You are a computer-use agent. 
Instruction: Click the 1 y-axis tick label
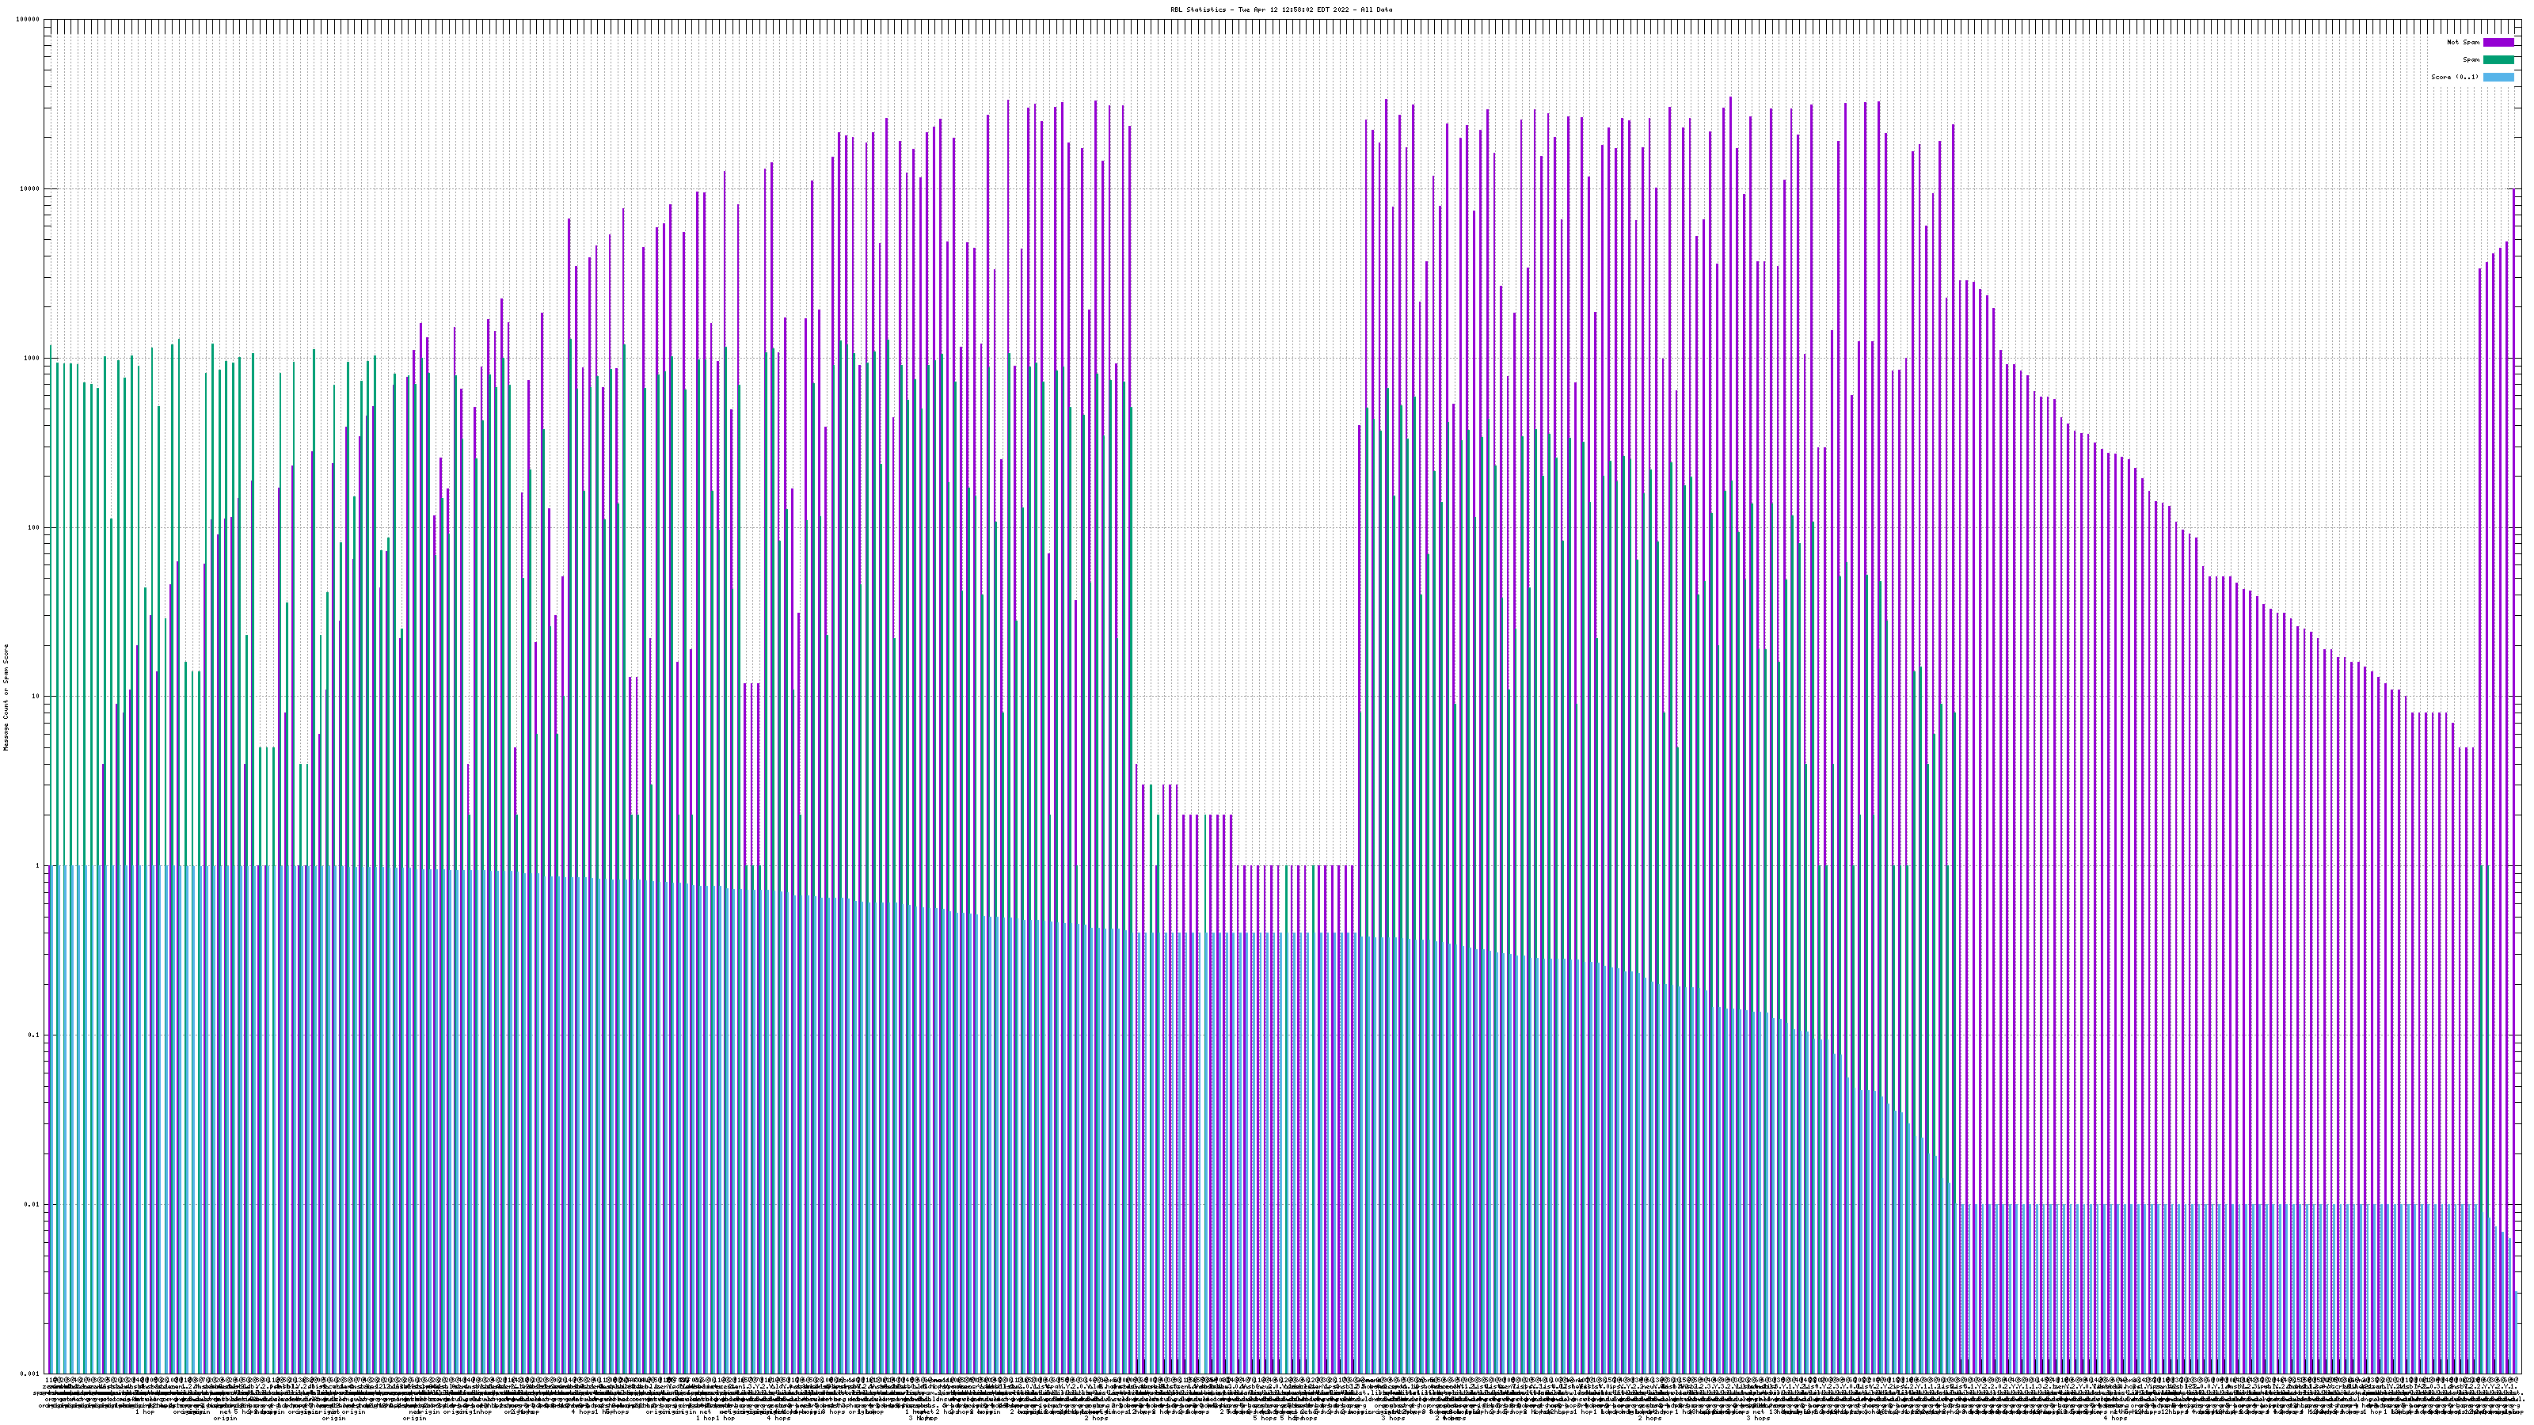[x=37, y=866]
